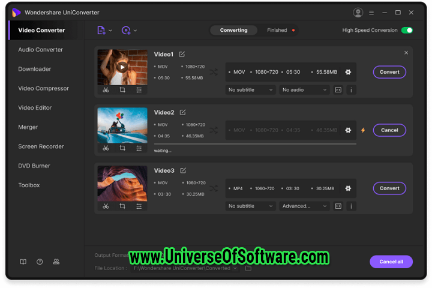Image resolution: width=432 pixels, height=288 pixels.
Task: Click the Video2 conversion progress bar
Action: (255, 144)
